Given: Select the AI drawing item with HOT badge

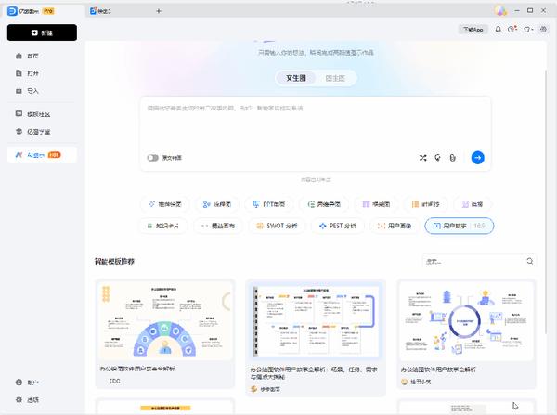Looking at the screenshot, I should tap(42, 155).
